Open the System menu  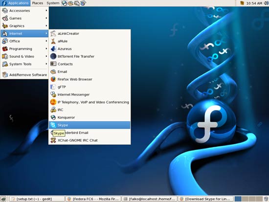pyautogui.click(x=53, y=3)
